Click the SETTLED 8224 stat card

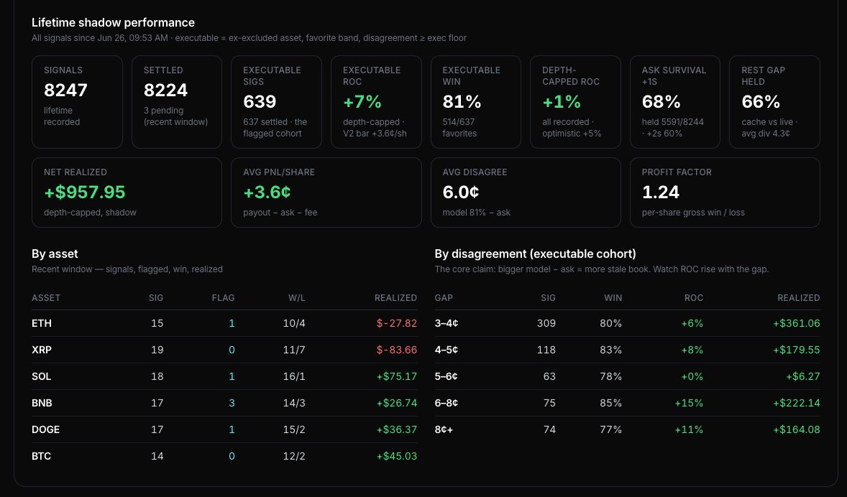[x=177, y=102]
